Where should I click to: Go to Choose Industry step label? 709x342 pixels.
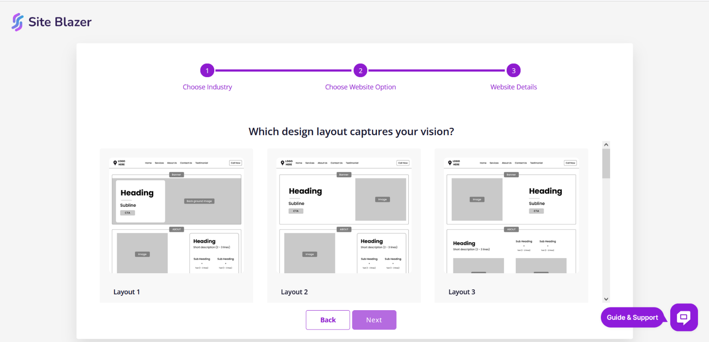(207, 87)
